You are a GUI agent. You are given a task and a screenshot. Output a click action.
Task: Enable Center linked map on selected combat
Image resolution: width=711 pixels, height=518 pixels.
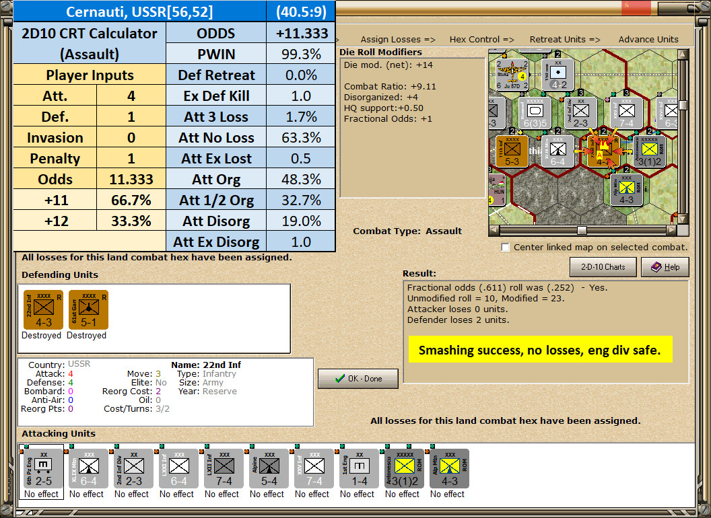click(x=505, y=248)
